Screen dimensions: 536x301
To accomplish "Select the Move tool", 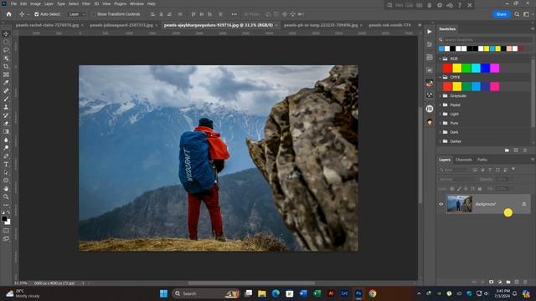I will point(6,33).
